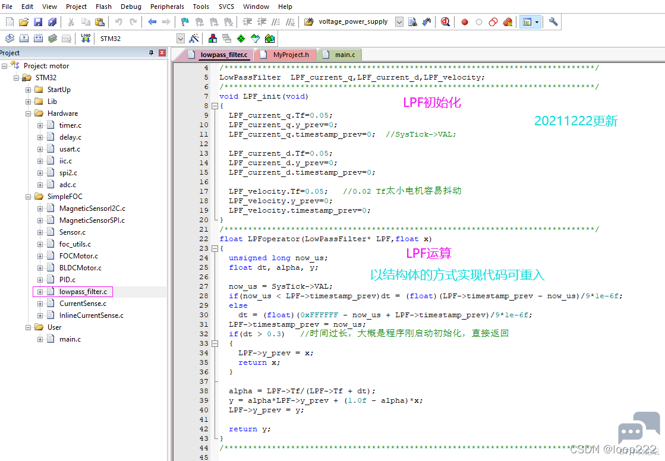Collapse the SimpleFOC group in the project tree
Screen dimensions: 665x461
(x=28, y=197)
